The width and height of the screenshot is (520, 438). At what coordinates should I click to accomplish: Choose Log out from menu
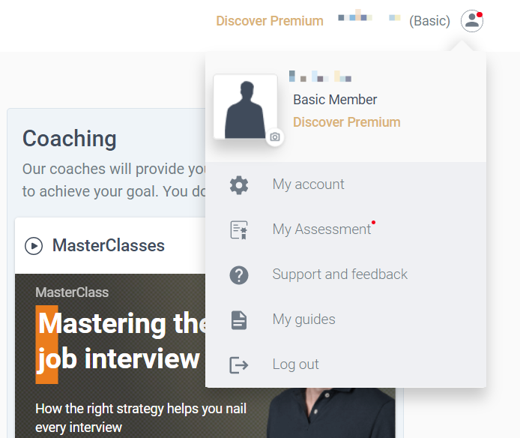(x=345, y=364)
